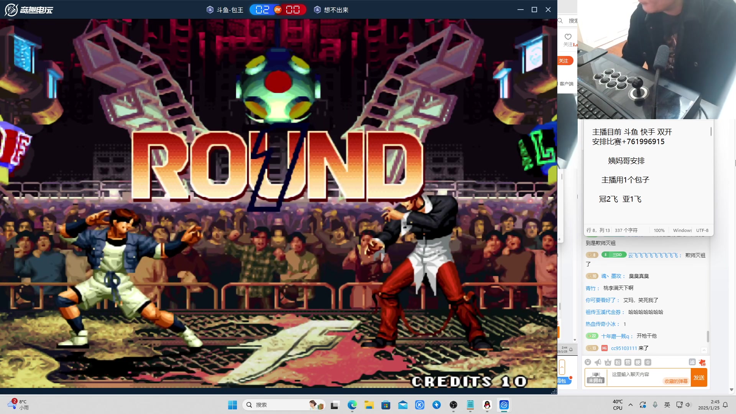Image resolution: width=736 pixels, height=414 pixels.
Task: Expand the system tray hidden icons chevron
Action: 631,405
